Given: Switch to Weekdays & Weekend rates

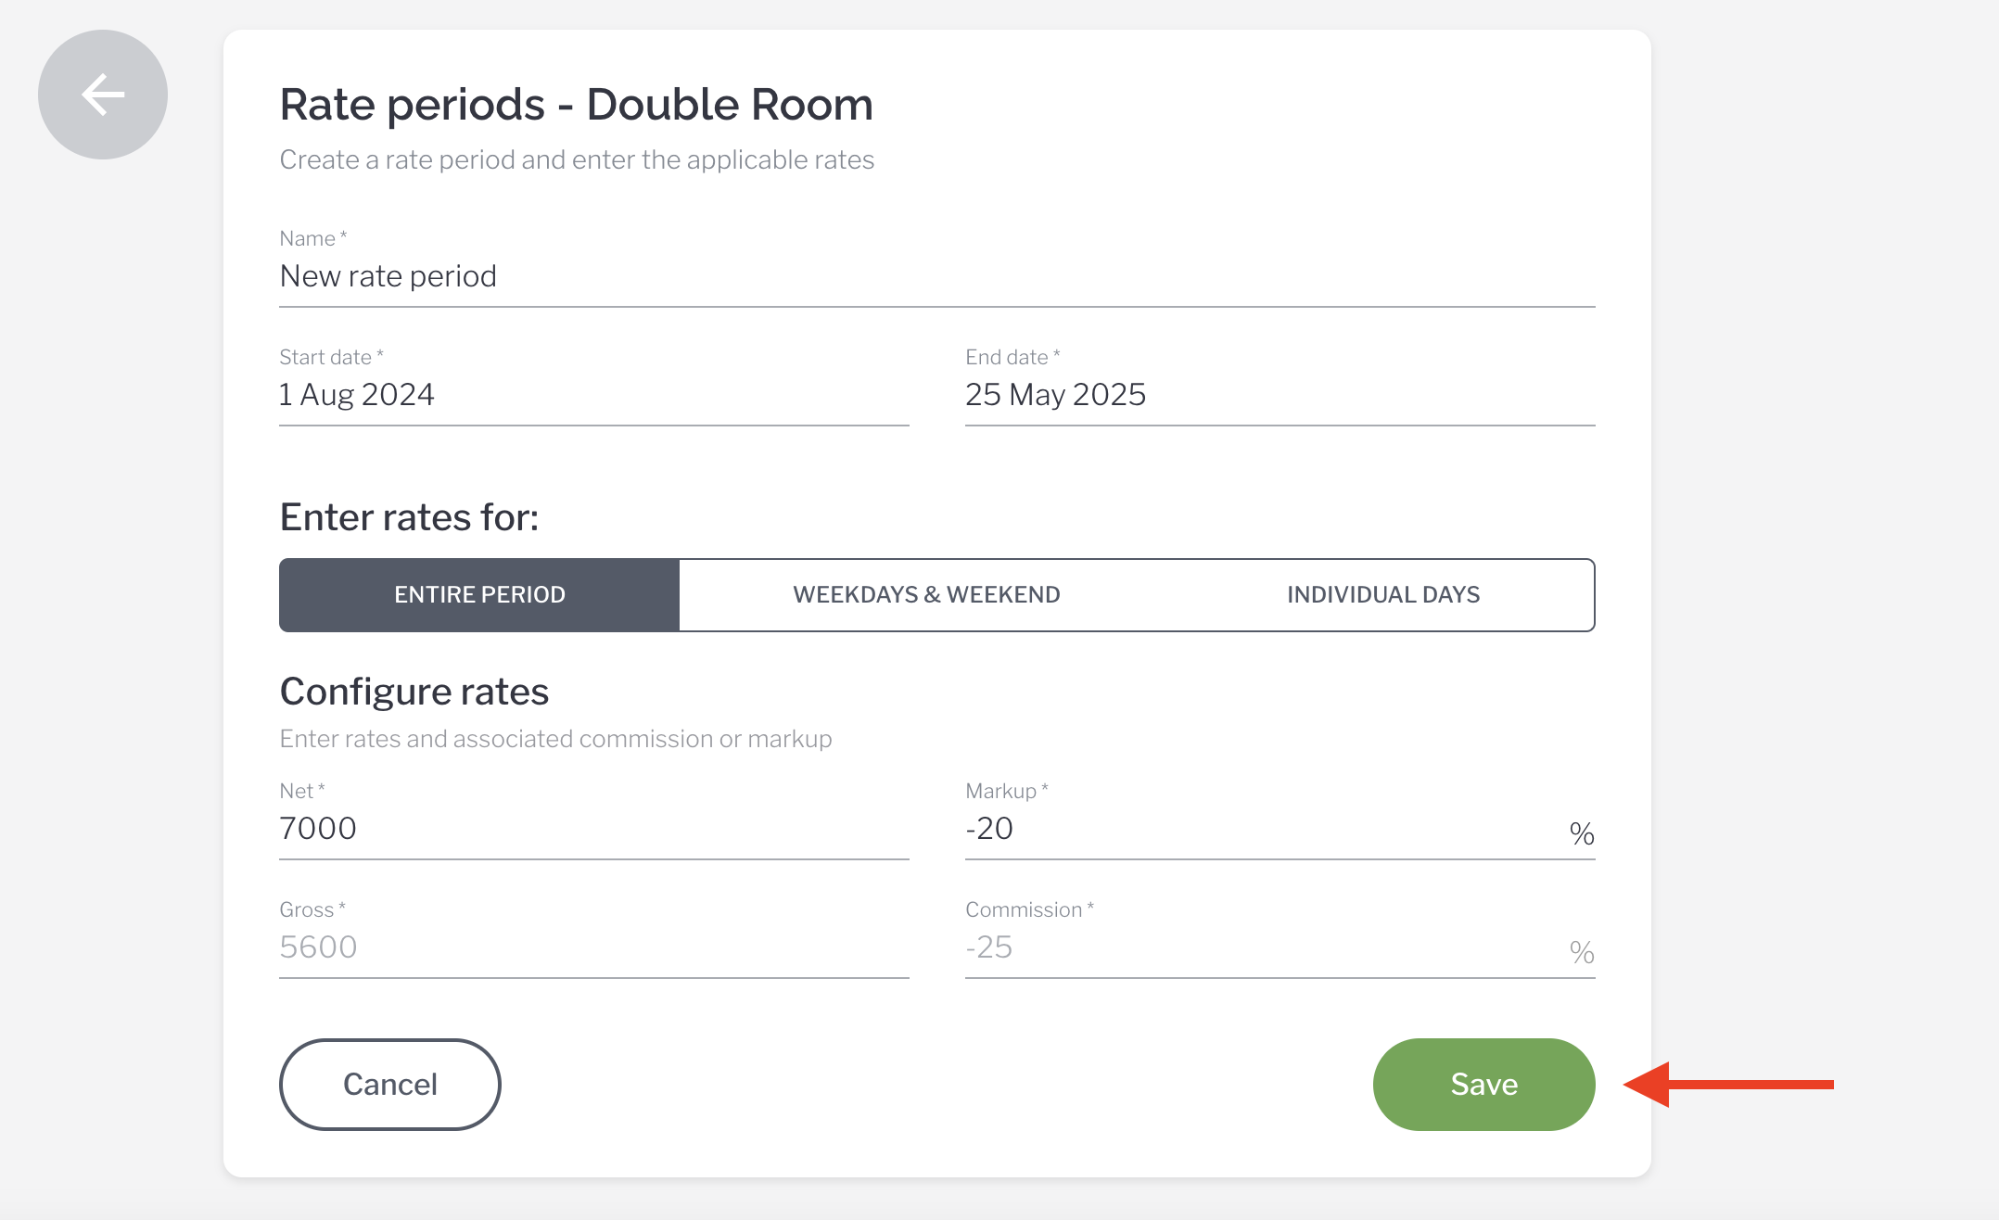Looking at the screenshot, I should point(926,595).
